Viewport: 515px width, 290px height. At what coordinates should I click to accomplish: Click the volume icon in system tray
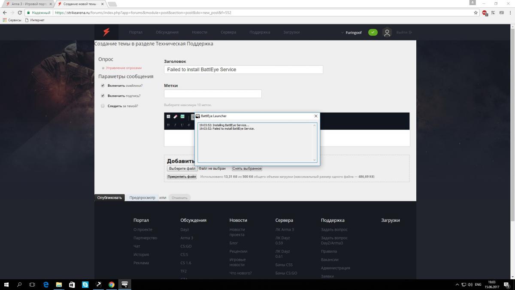[x=470, y=284]
